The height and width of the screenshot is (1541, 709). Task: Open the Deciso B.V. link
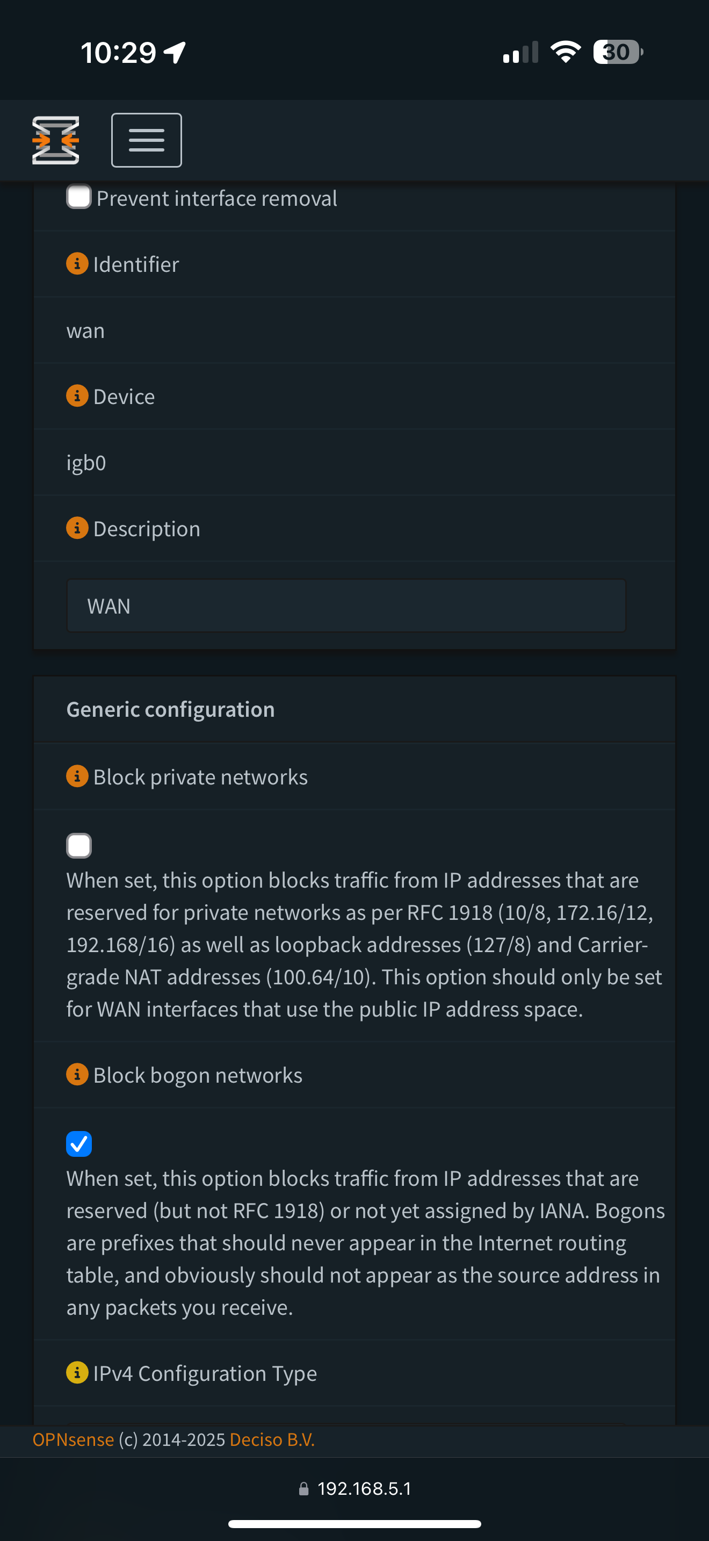(272, 1439)
